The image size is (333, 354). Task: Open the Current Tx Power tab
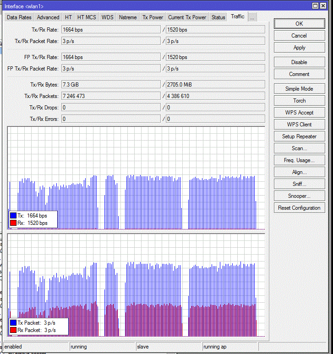coord(187,17)
